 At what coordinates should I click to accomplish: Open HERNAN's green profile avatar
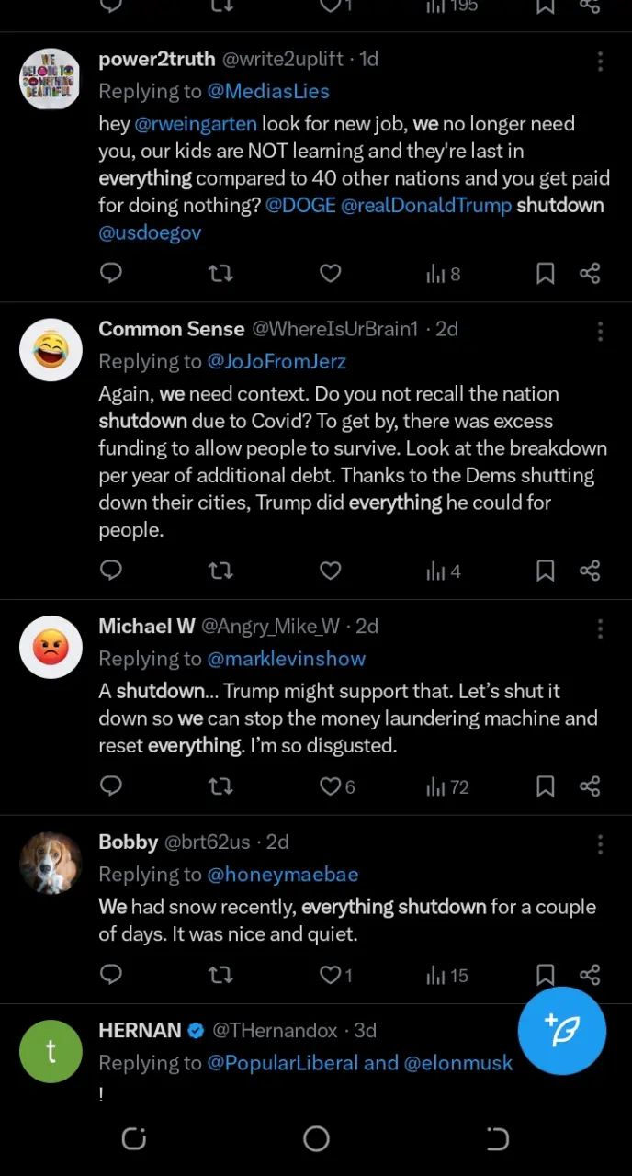(x=51, y=1051)
